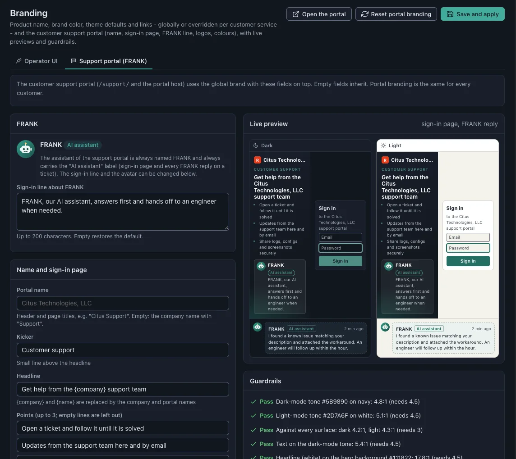Click the Sign in button in Dark preview
This screenshot has width=516, height=459.
click(340, 261)
